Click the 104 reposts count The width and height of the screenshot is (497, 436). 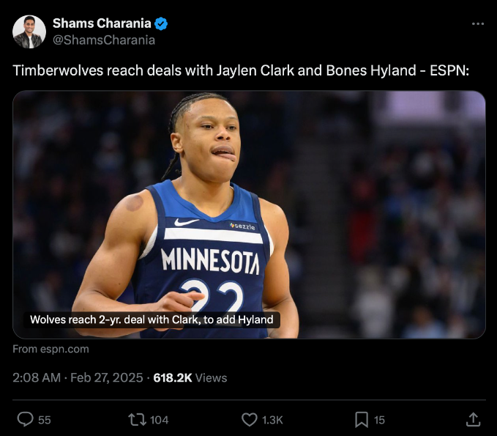pos(159,420)
